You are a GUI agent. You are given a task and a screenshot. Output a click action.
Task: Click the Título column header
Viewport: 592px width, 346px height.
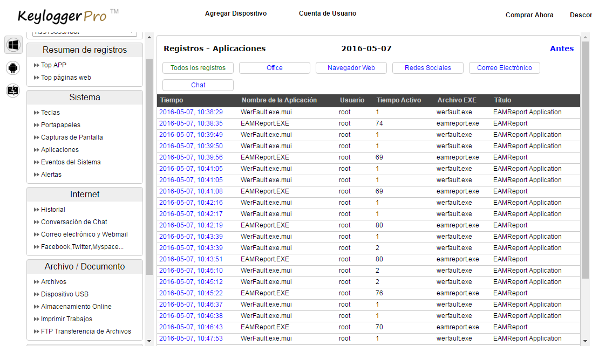(x=502, y=100)
